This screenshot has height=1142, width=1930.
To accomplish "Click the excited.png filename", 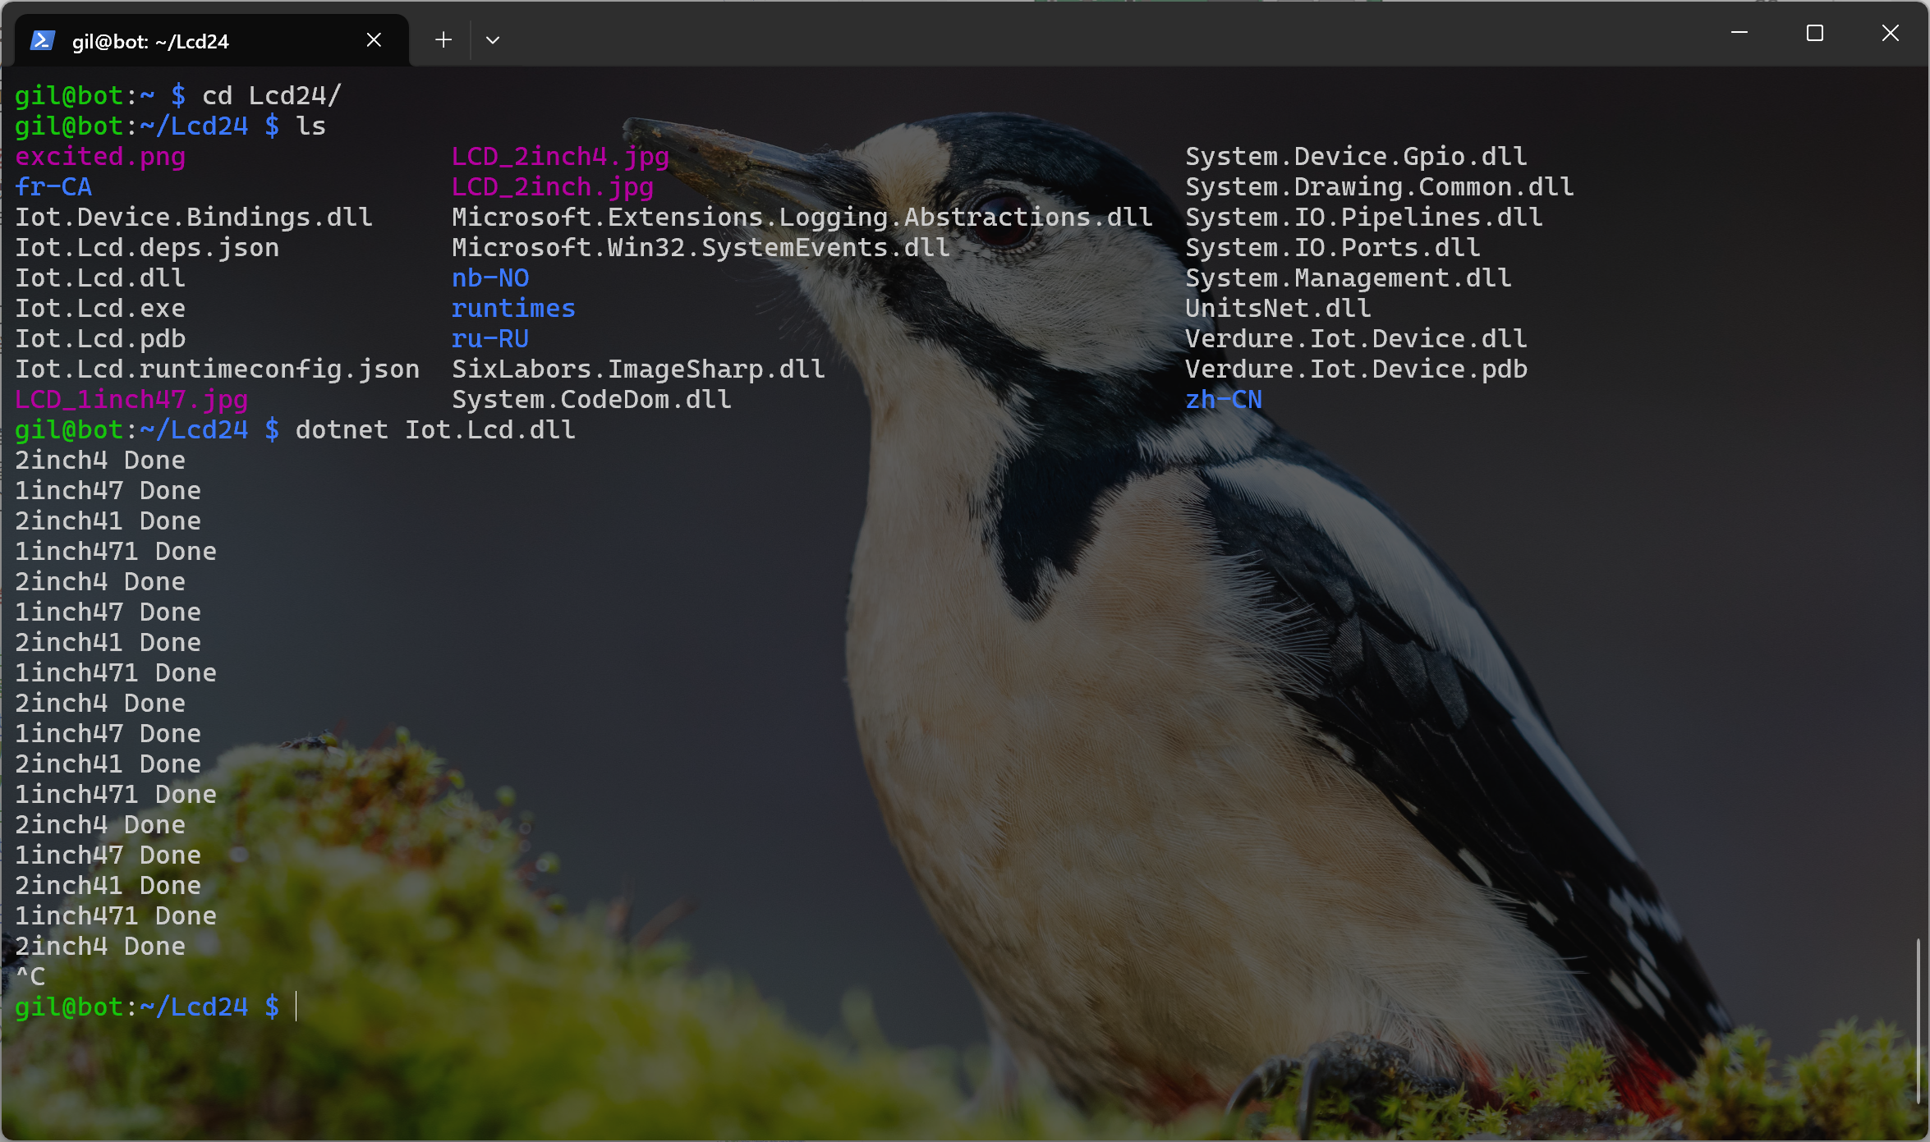I will click(x=100, y=156).
